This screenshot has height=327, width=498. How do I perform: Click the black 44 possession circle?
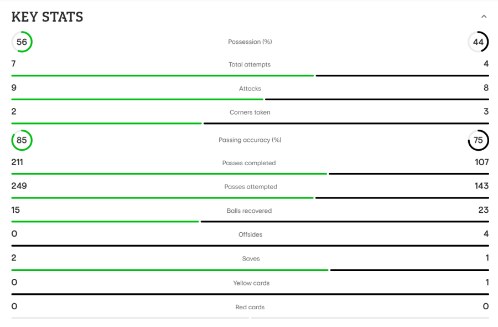tap(478, 42)
